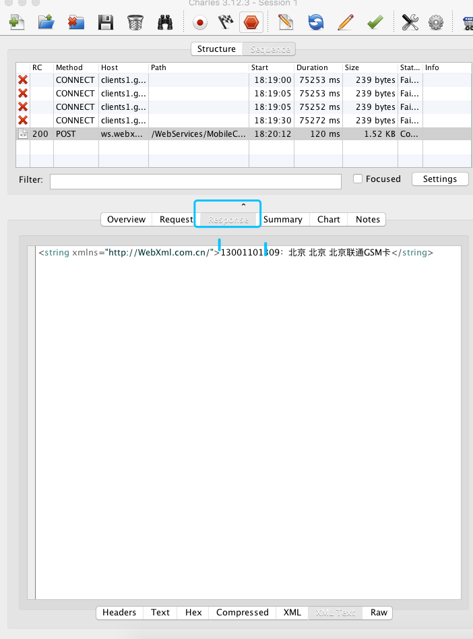Open the Request tab
473x639 pixels.
(176, 219)
